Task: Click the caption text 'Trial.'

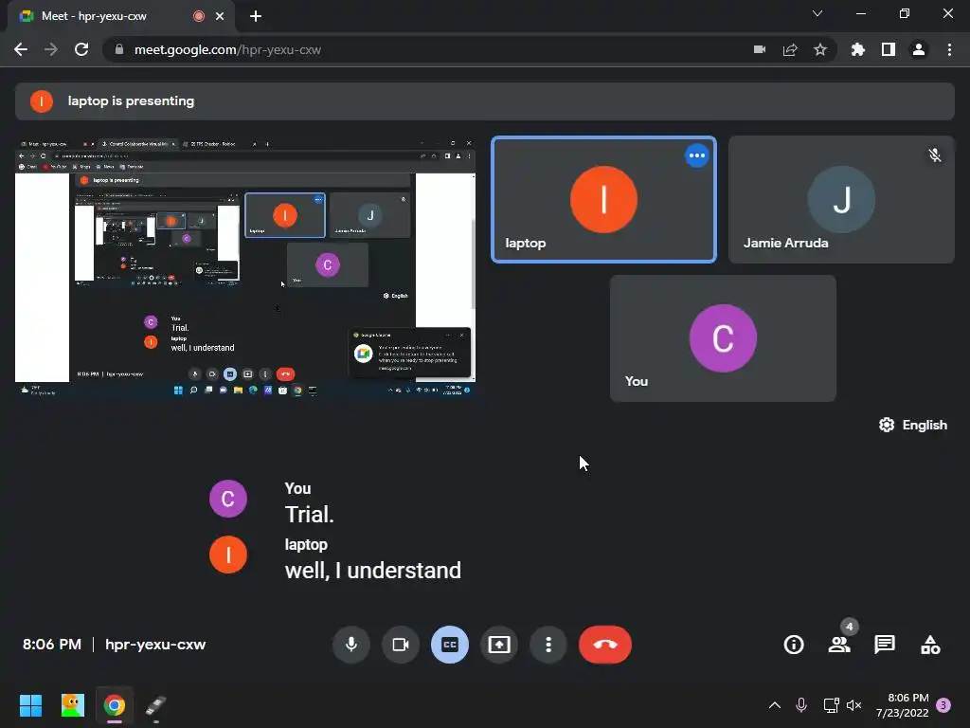Action: point(310,515)
